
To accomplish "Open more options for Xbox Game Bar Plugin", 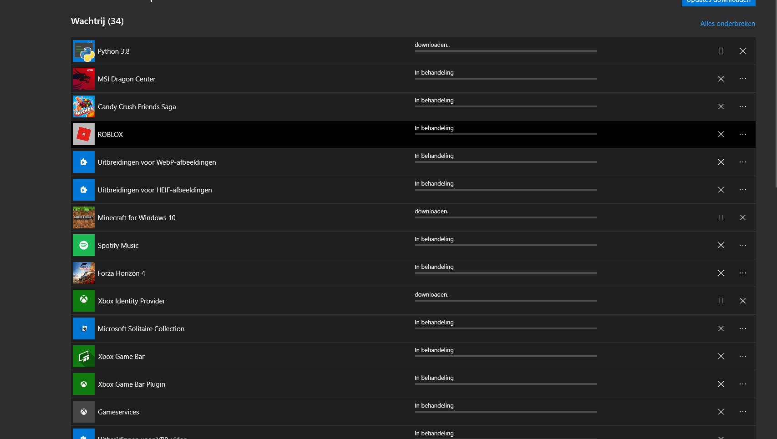I will [743, 384].
